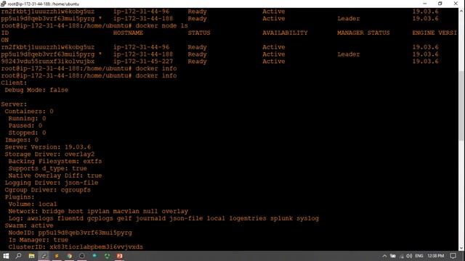Screen dimensions: 465x261
Task: Click the terminal vertical scrollbar thumb
Action: pos(462,105)
